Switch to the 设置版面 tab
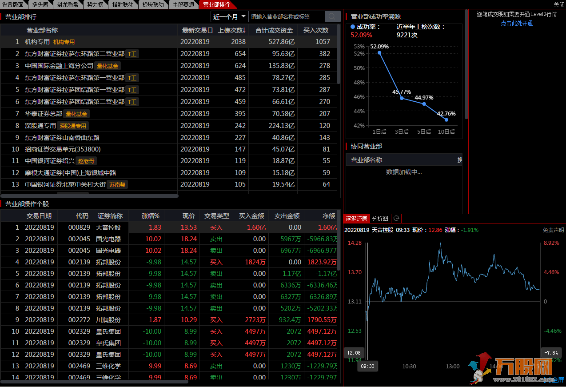Viewport: 566px width, 387px height. click(13, 4)
